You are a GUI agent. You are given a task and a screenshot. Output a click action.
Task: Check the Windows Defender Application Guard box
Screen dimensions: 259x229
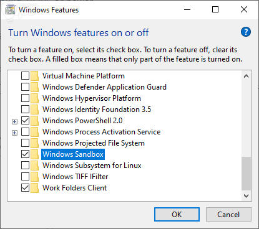tap(25, 87)
